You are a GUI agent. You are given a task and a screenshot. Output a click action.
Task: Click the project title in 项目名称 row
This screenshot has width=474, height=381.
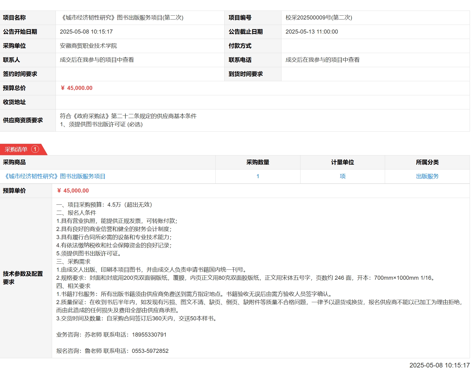122,18
